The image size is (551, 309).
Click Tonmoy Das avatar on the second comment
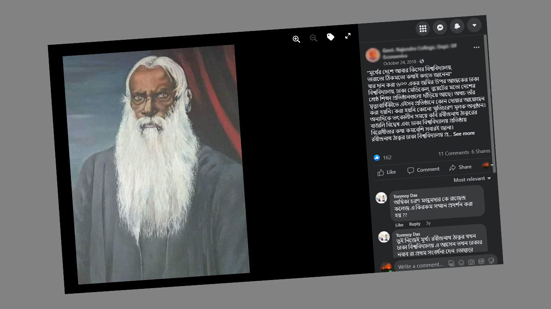pos(384,237)
